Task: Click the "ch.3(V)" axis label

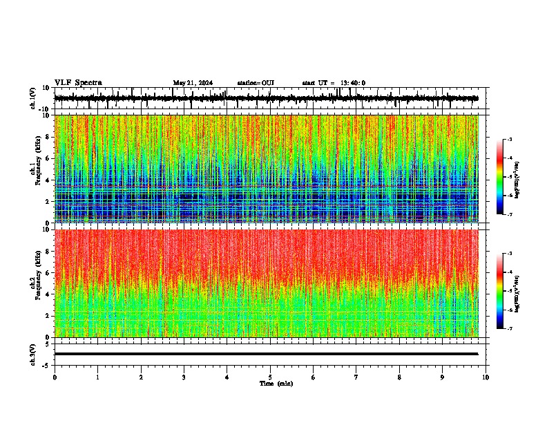Action: [x=33, y=355]
